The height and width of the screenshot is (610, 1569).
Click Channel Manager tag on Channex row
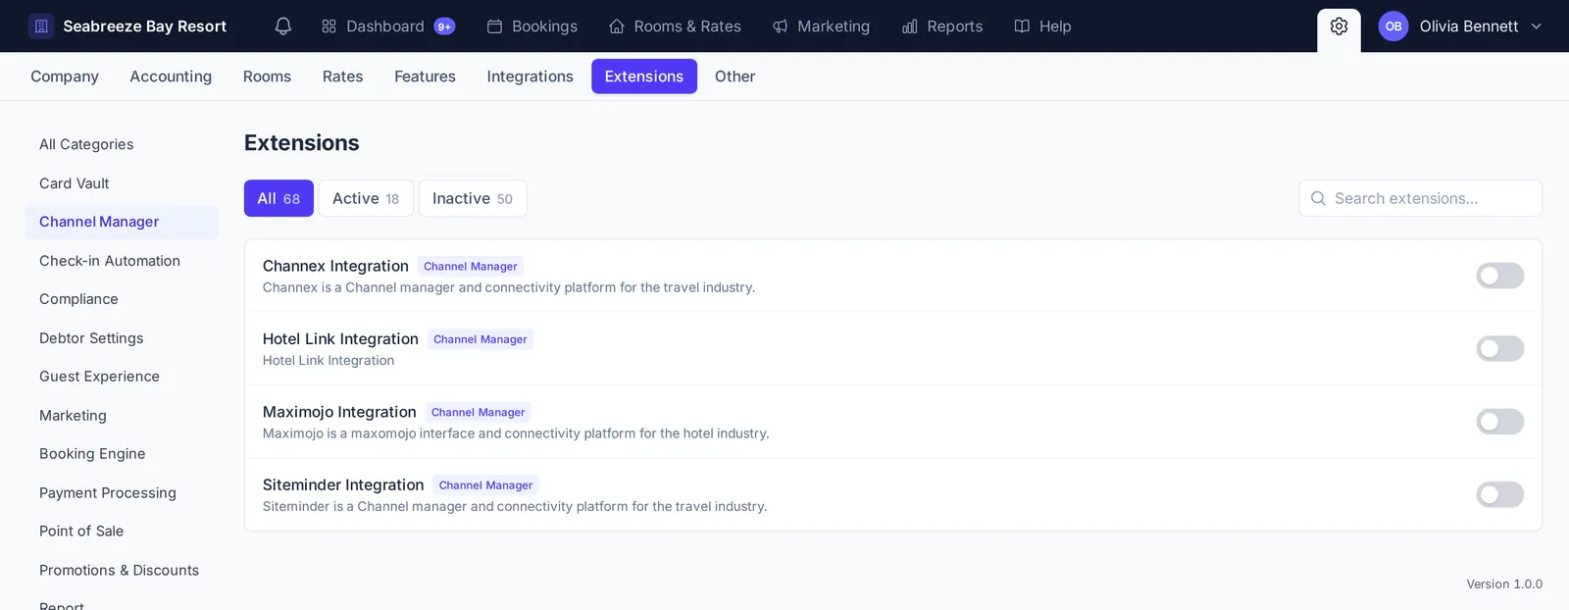pyautogui.click(x=471, y=267)
